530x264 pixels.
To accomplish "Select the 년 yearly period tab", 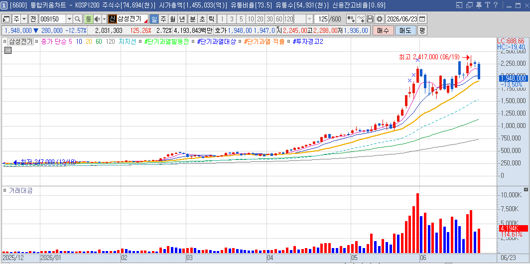I will pos(182,19).
